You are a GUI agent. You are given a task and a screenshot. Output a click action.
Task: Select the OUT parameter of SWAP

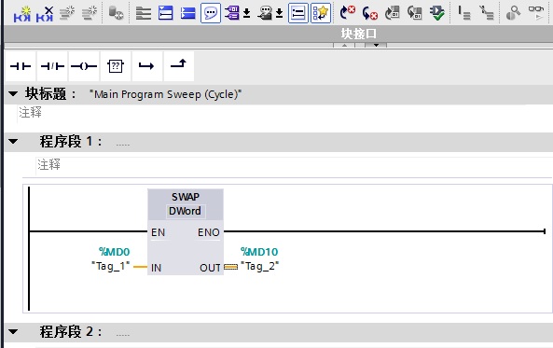click(x=210, y=268)
